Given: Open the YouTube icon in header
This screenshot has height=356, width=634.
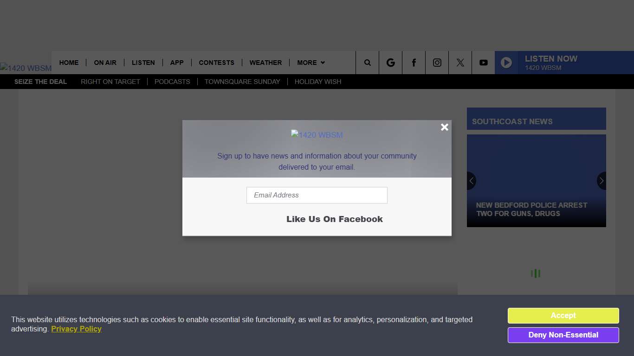Looking at the screenshot, I should (483, 63).
